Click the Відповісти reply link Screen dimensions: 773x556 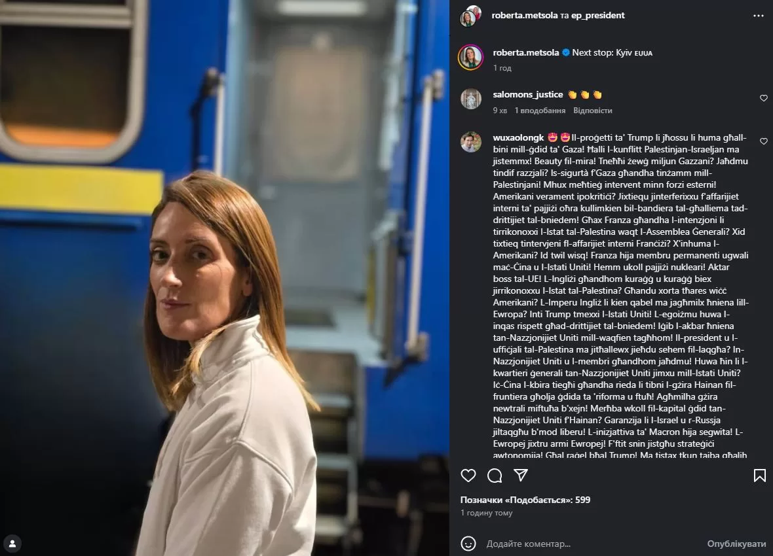coord(593,111)
